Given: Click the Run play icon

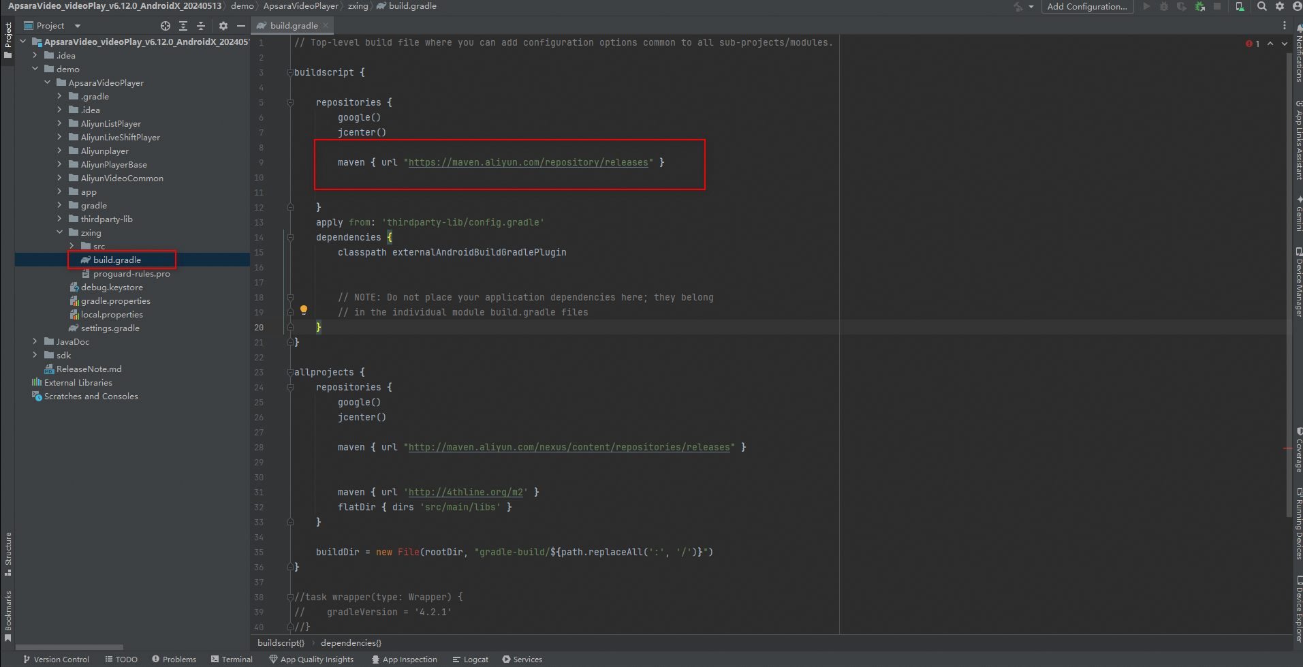Looking at the screenshot, I should pos(1146,7).
